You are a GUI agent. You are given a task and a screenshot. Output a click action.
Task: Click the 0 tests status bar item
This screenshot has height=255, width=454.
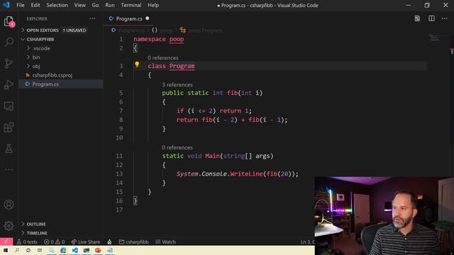pos(27,242)
